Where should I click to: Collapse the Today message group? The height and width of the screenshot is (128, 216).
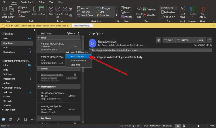[39, 38]
